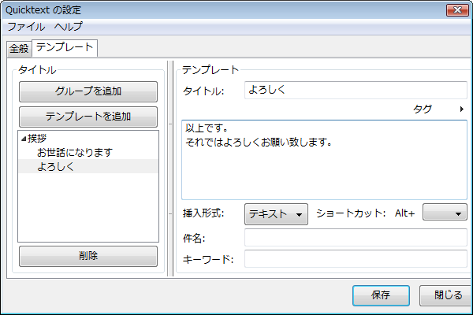Open the タグ submenu arrow
Viewport: 473px width, 315px height.
pos(461,109)
